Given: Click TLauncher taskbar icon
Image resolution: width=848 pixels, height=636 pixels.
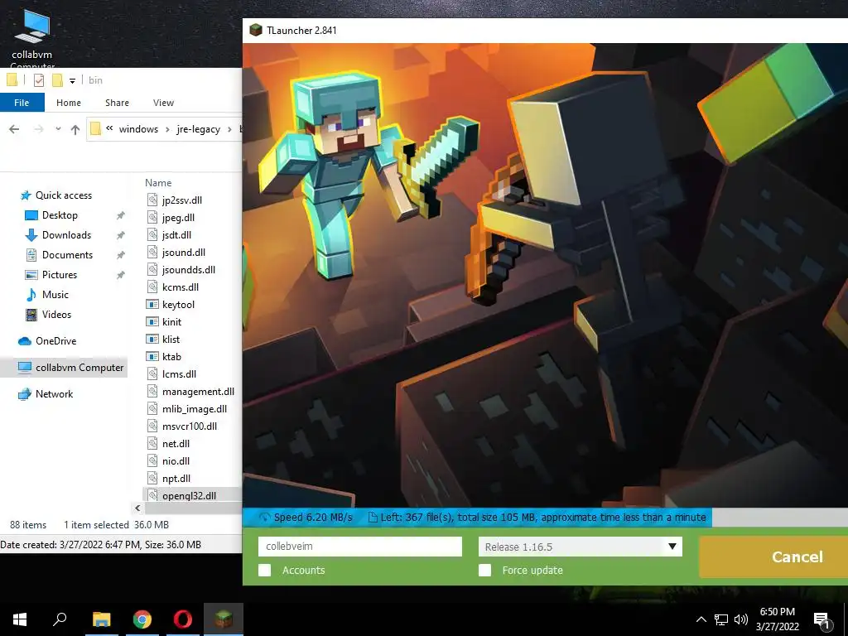Looking at the screenshot, I should pyautogui.click(x=224, y=619).
